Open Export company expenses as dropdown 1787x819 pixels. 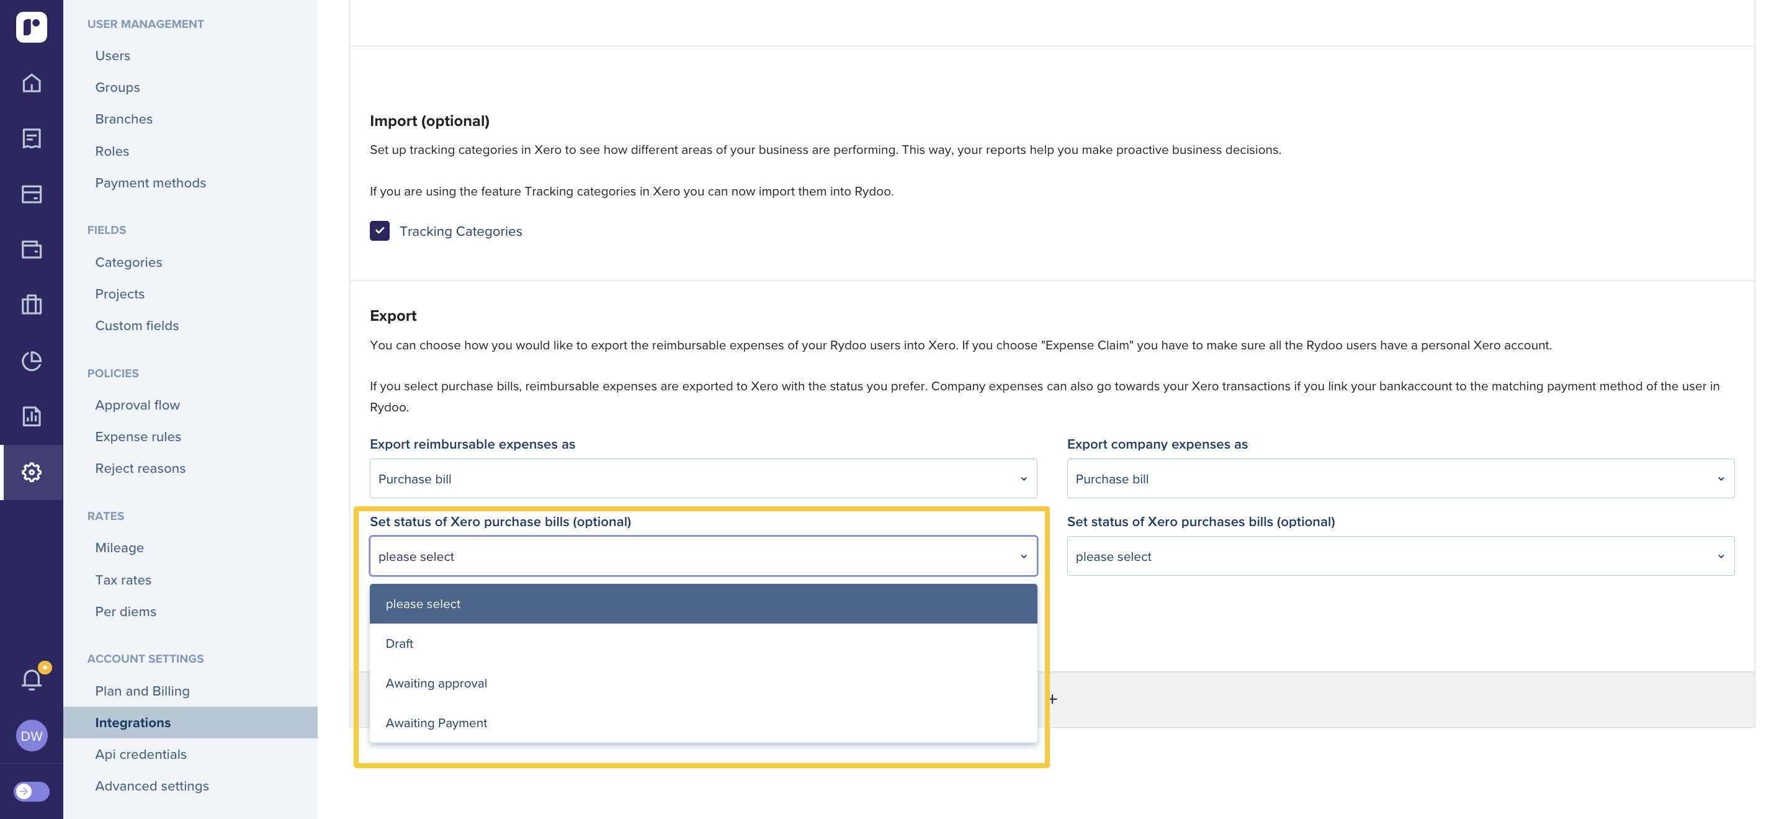pos(1400,478)
